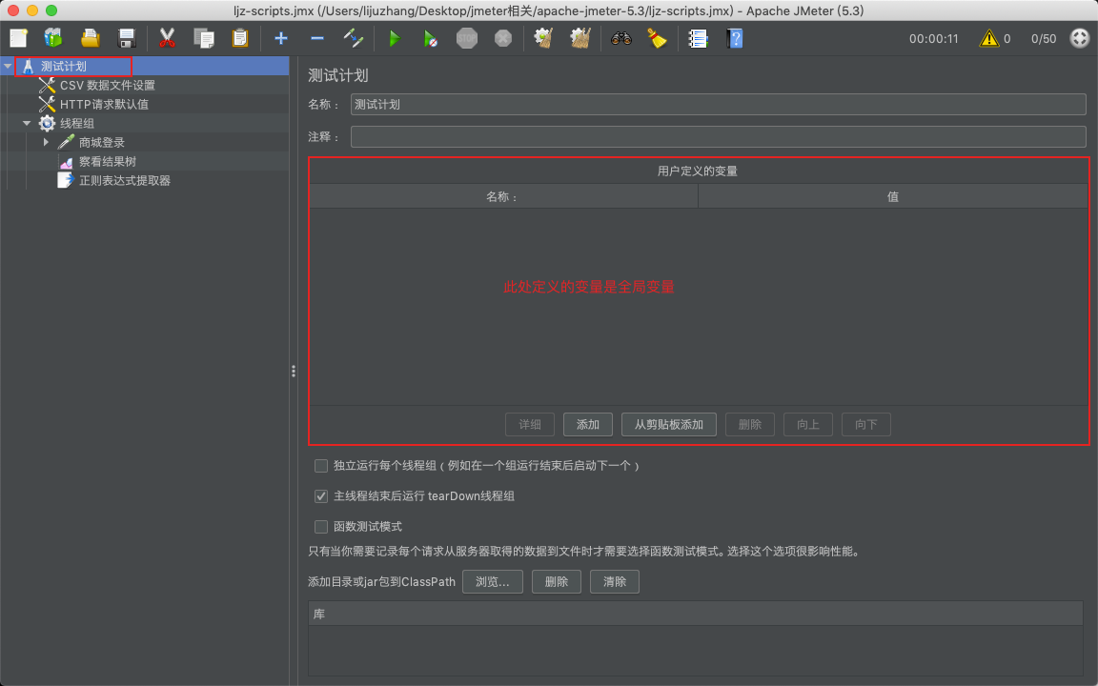Click 浏览 to add jar to ClassPath
Screen dimensions: 1098x686
pyautogui.click(x=492, y=581)
